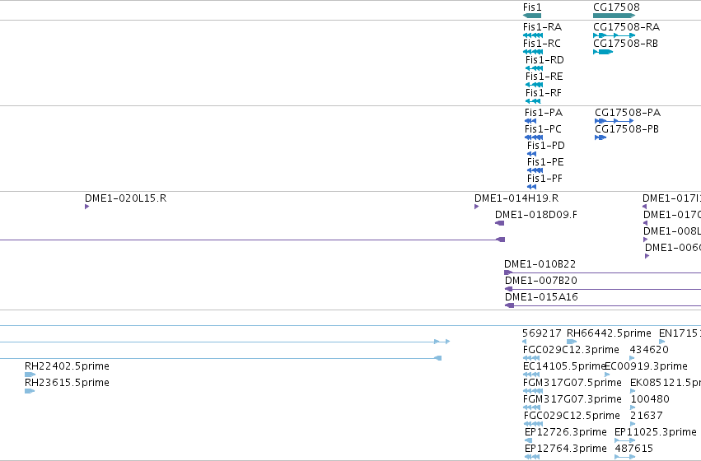The width and height of the screenshot is (701, 461).
Task: Select the FGC029C12.3prime EST
Action: coord(571,350)
